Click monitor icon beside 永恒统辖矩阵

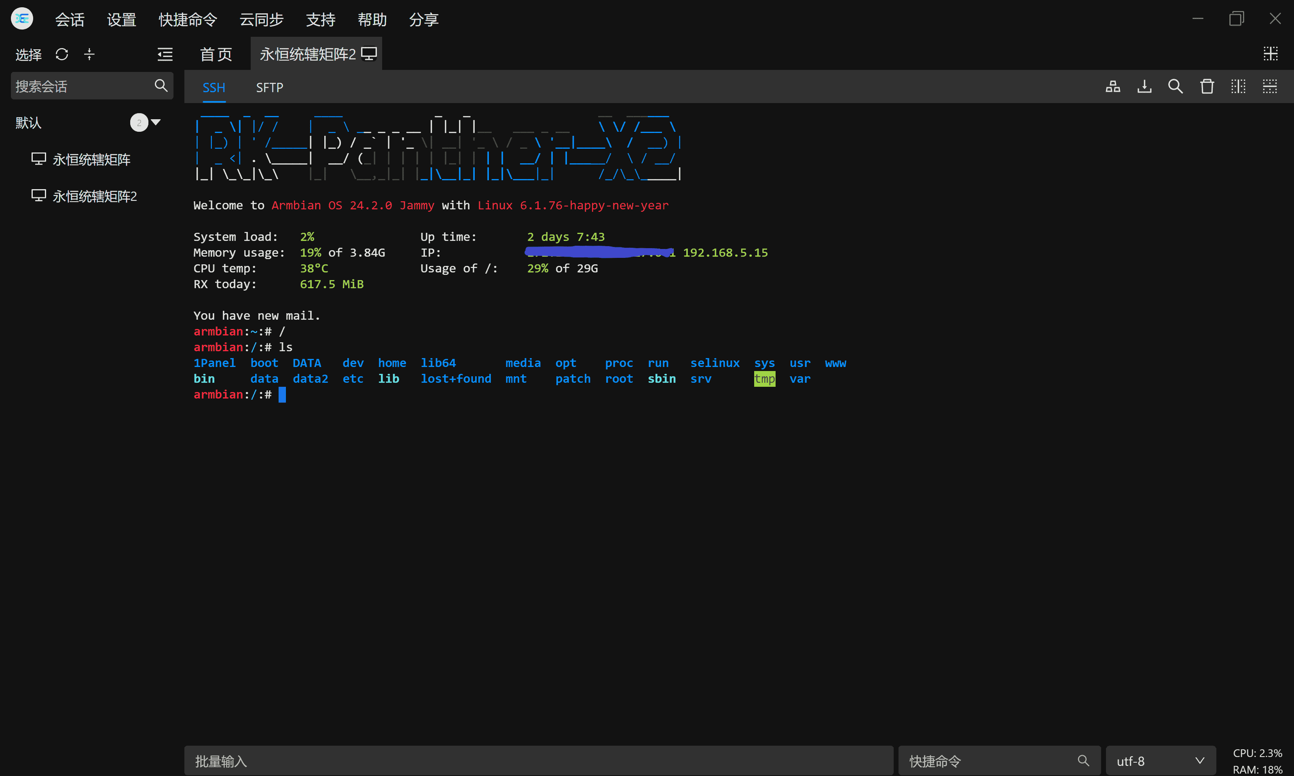tap(39, 159)
